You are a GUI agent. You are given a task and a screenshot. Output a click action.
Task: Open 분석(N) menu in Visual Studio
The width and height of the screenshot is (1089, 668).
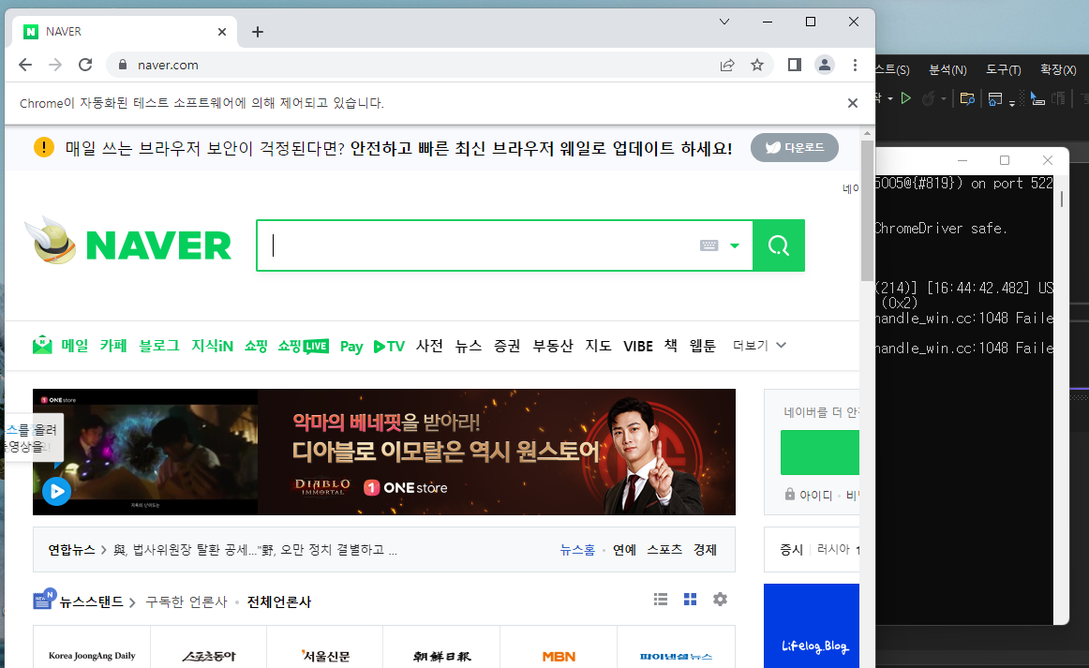tap(948, 69)
